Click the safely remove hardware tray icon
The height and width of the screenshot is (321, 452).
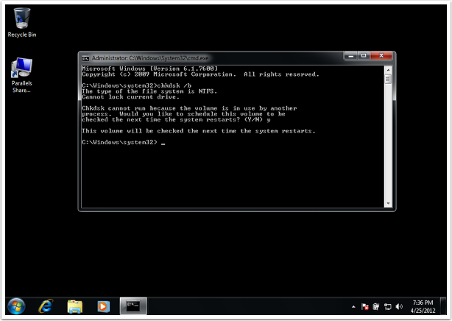tap(376, 306)
